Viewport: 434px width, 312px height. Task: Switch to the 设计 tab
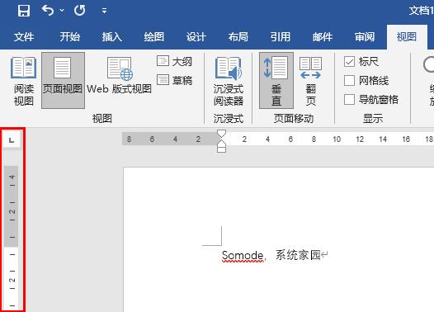pos(196,36)
